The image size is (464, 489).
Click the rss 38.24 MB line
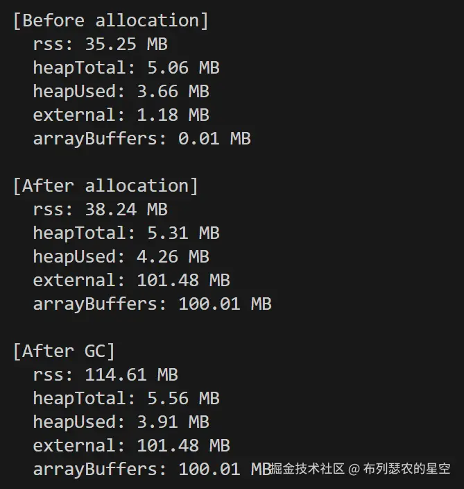tap(100, 210)
